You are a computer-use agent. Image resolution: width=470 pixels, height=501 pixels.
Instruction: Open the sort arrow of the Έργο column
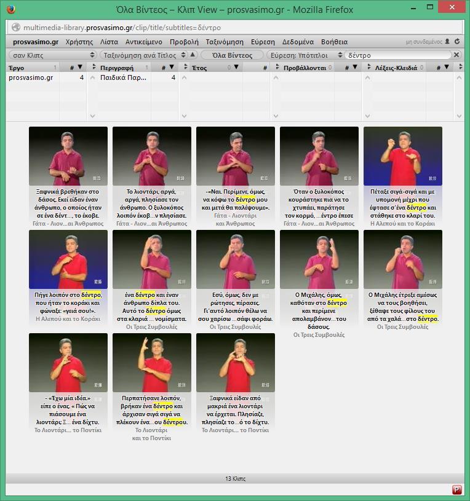tap(80, 67)
